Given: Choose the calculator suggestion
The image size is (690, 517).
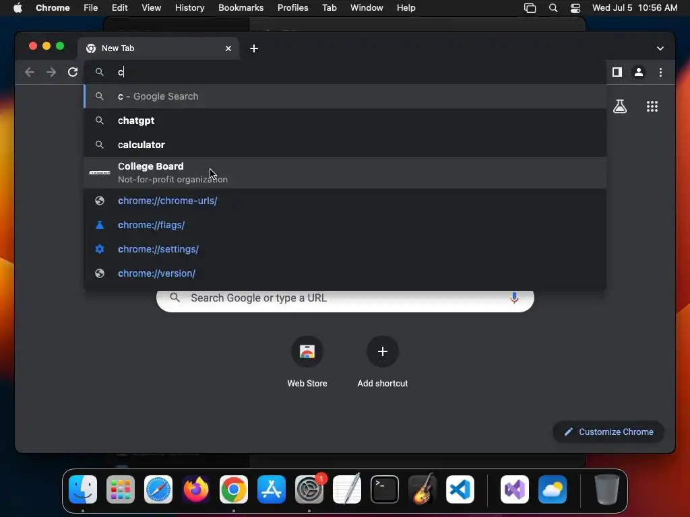Looking at the screenshot, I should (x=345, y=145).
